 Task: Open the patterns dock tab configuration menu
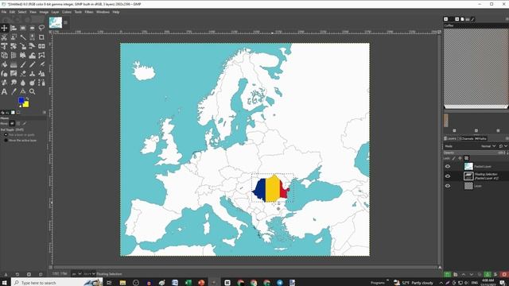(507, 19)
